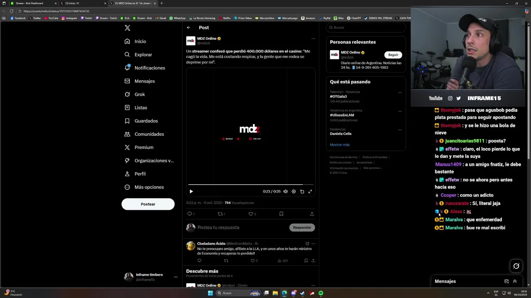Switch to the (1) Inicio / X tab
This screenshot has height=298, width=531.
(83, 3)
